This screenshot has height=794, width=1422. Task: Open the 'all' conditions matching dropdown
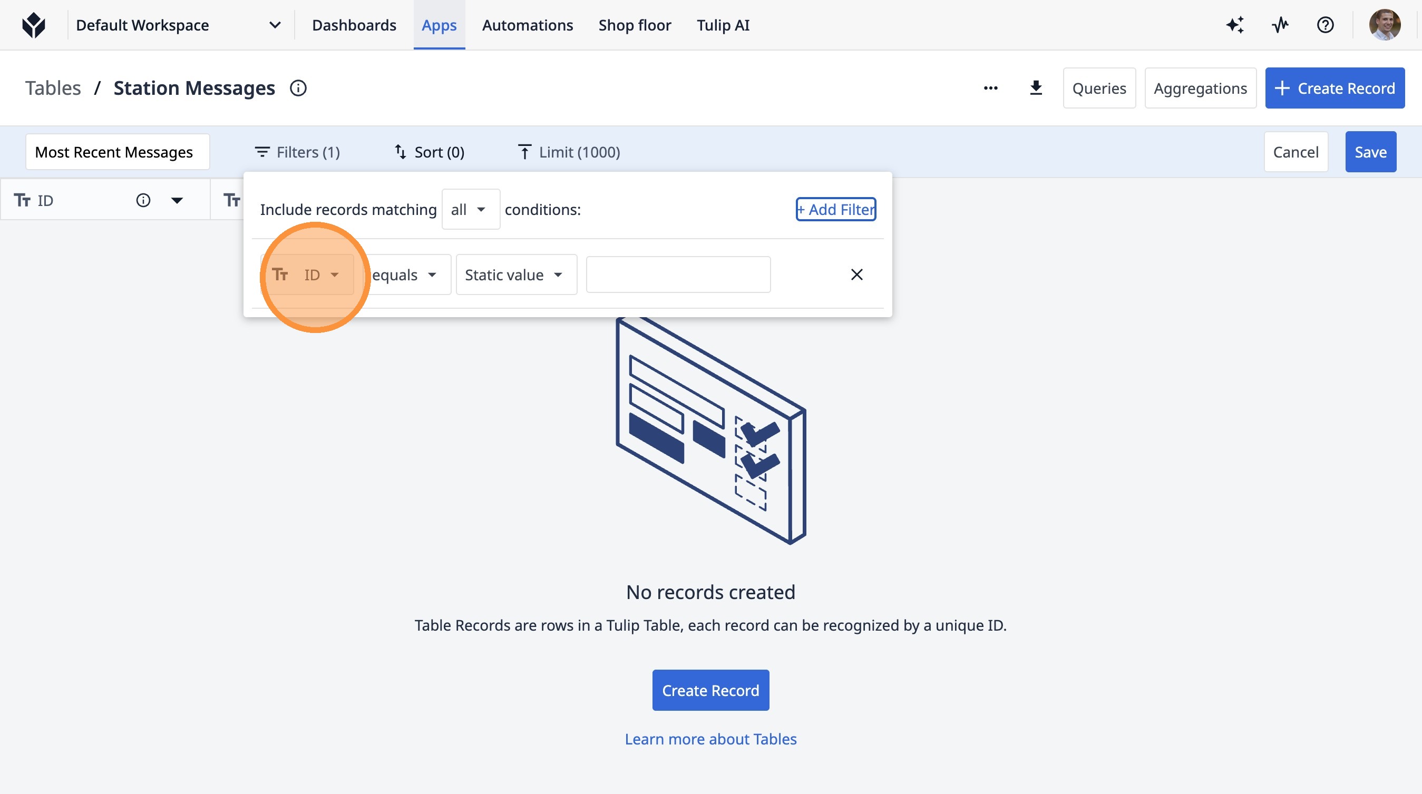click(470, 210)
